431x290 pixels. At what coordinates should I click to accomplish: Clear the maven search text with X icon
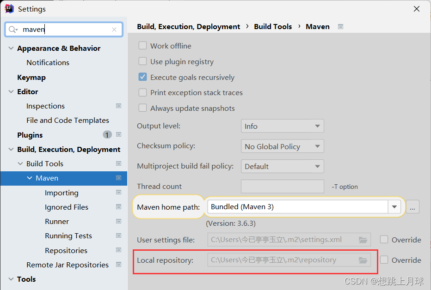(x=114, y=30)
